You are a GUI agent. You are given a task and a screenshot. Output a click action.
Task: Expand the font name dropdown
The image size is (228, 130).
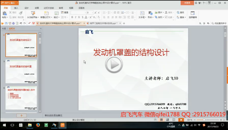pos(85,13)
